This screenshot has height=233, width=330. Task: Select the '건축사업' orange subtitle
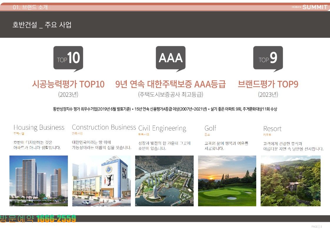(77, 134)
